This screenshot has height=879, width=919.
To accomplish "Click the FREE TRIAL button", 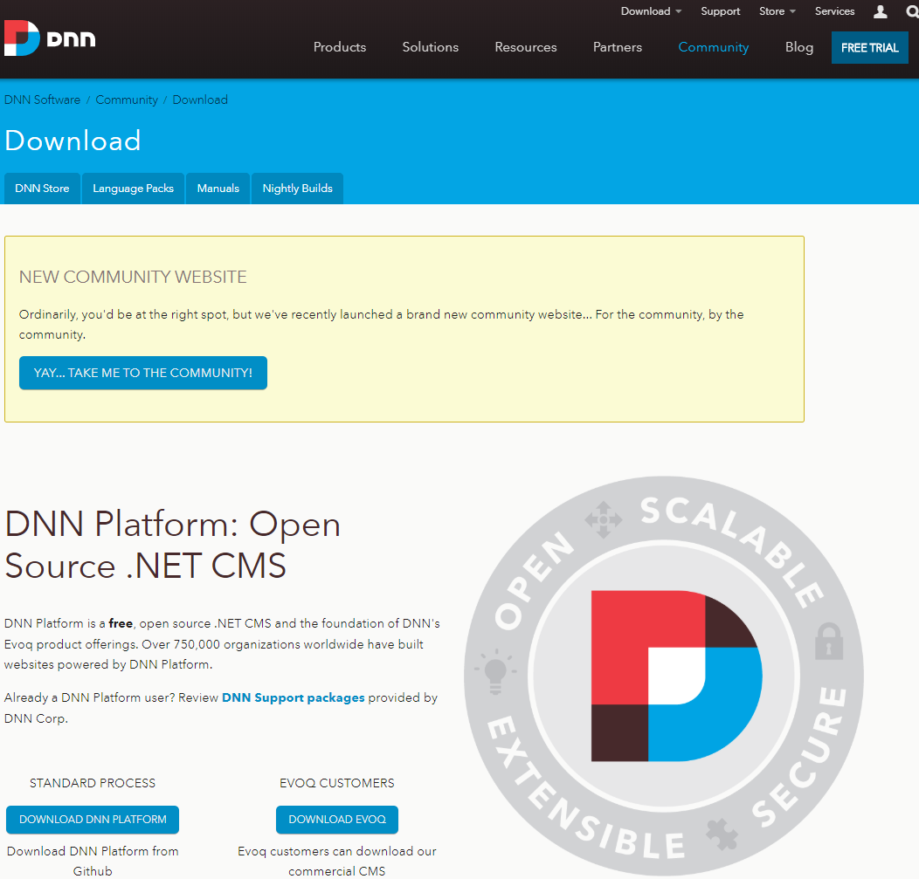I will click(870, 47).
